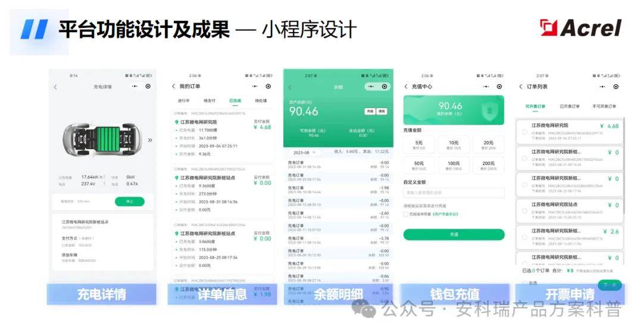This screenshot has width=643, height=335.
Task: Check the recharge agreement checkbox
Action: tap(406, 214)
